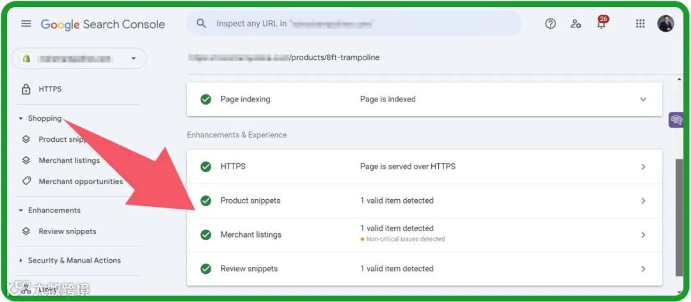
Task: Click the search magnifier icon
Action: (x=202, y=23)
